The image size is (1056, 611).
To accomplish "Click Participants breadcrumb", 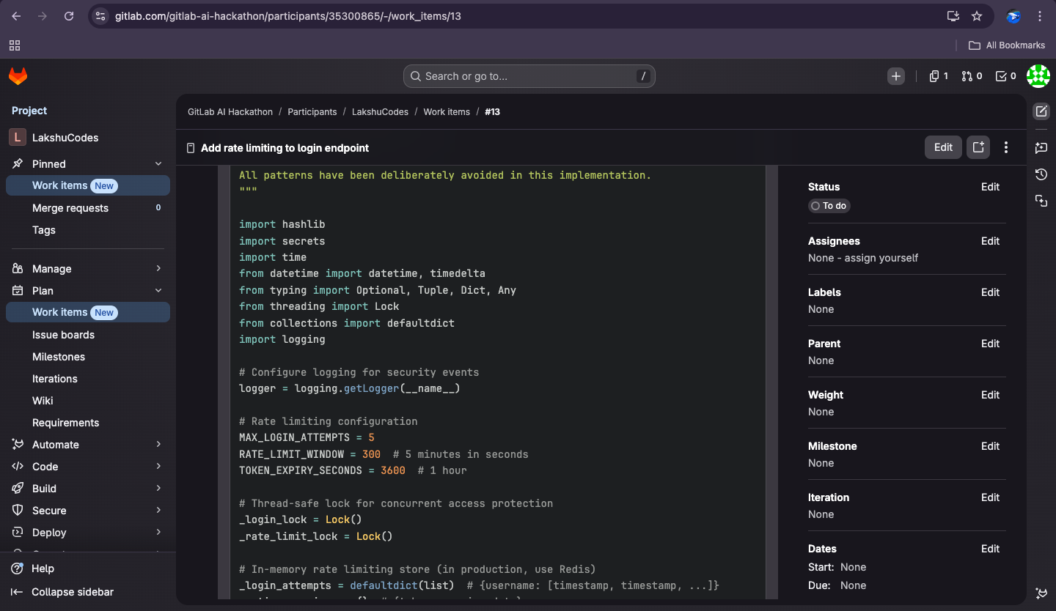I will [x=312, y=112].
